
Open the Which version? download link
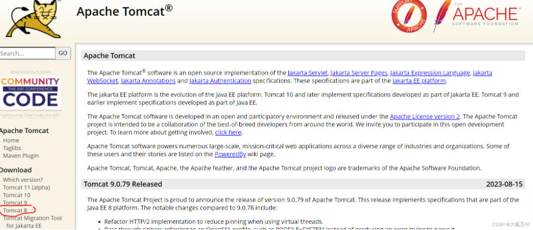click(23, 180)
